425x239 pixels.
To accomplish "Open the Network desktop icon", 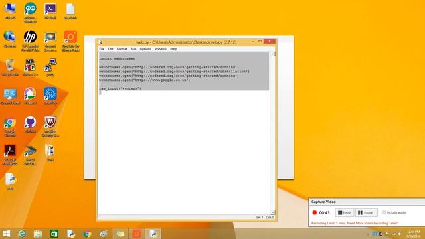I will point(10,39).
